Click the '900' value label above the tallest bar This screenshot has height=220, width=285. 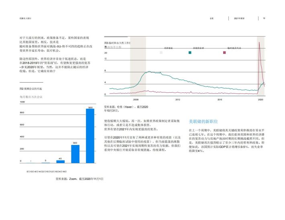point(90,108)
